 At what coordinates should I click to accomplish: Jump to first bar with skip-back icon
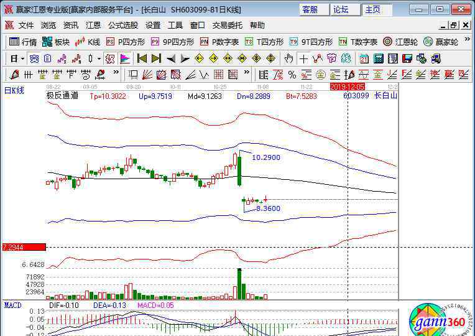pos(142,58)
